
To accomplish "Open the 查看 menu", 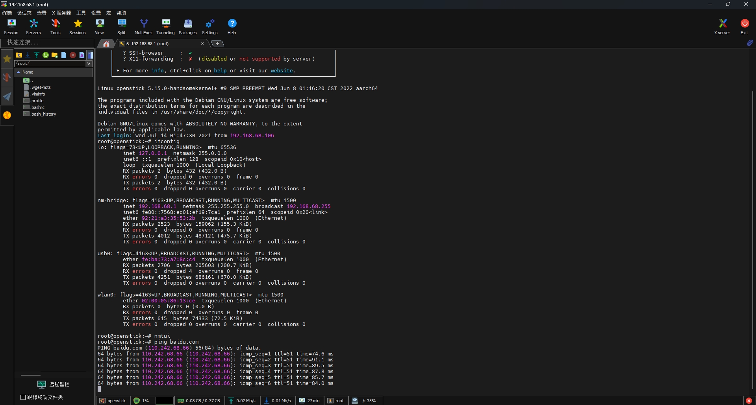I will point(42,13).
